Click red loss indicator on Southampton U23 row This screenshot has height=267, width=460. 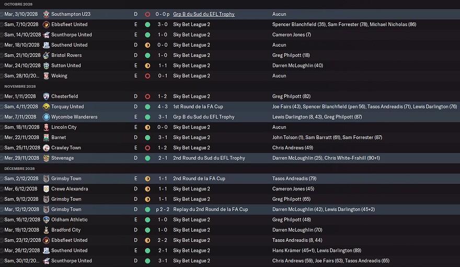click(147, 14)
